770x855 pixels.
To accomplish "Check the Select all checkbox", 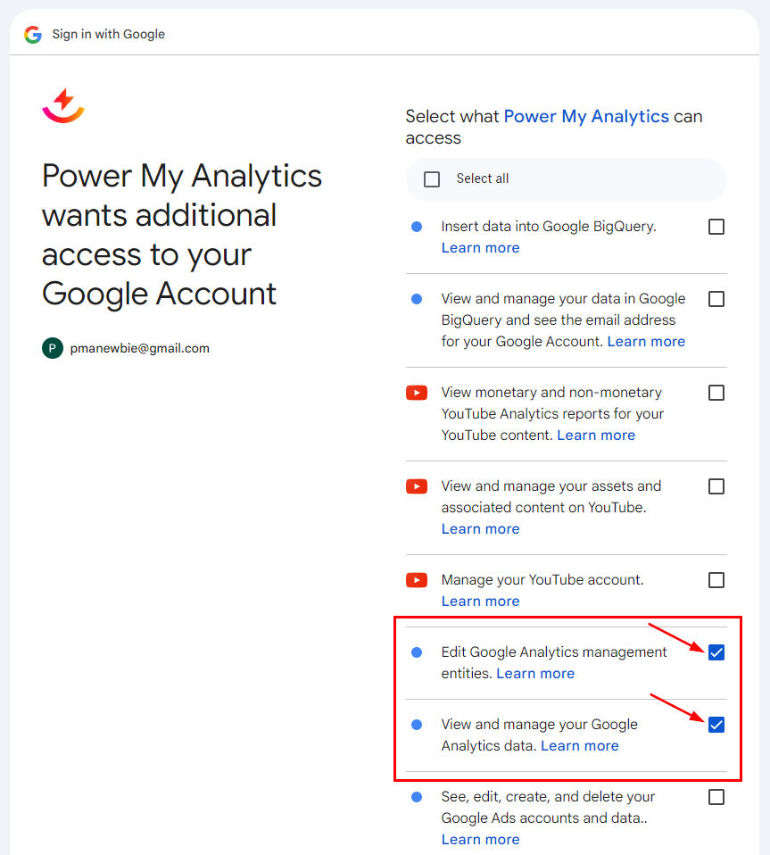I will [x=432, y=179].
